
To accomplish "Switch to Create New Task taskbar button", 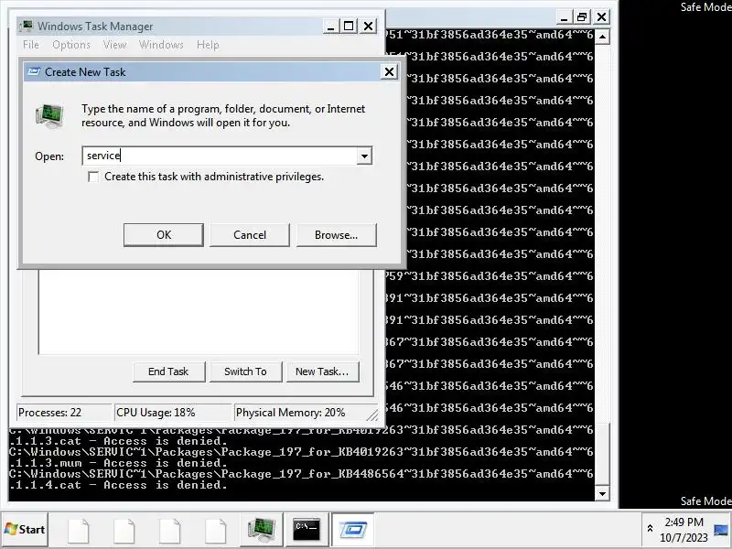I will click(x=353, y=530).
